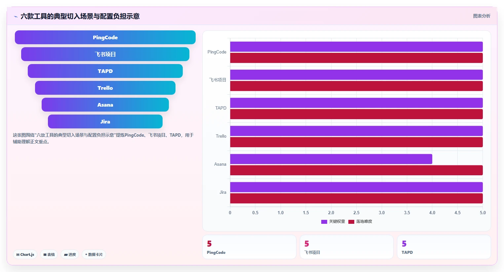Click the small icon before the chart title
The width and height of the screenshot is (504, 272).
pos(16,17)
